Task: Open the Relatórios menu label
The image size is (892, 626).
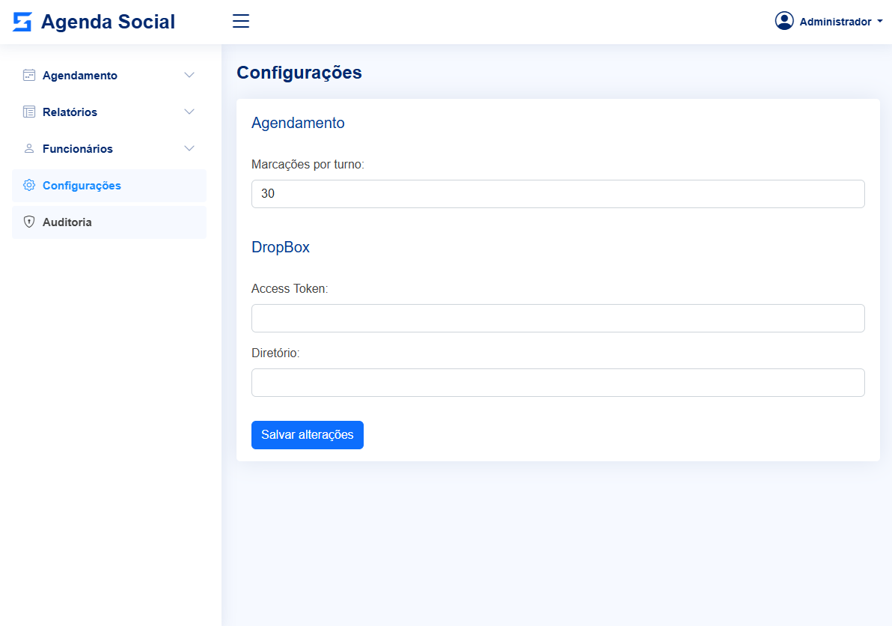Action: click(70, 112)
